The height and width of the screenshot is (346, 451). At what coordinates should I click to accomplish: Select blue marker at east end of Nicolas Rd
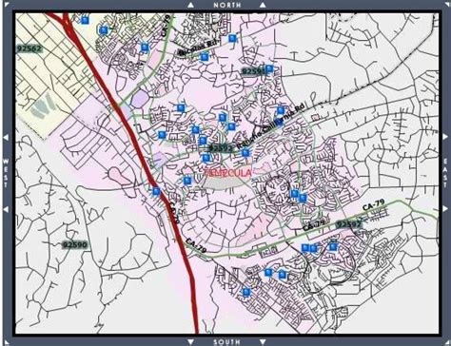(232, 38)
